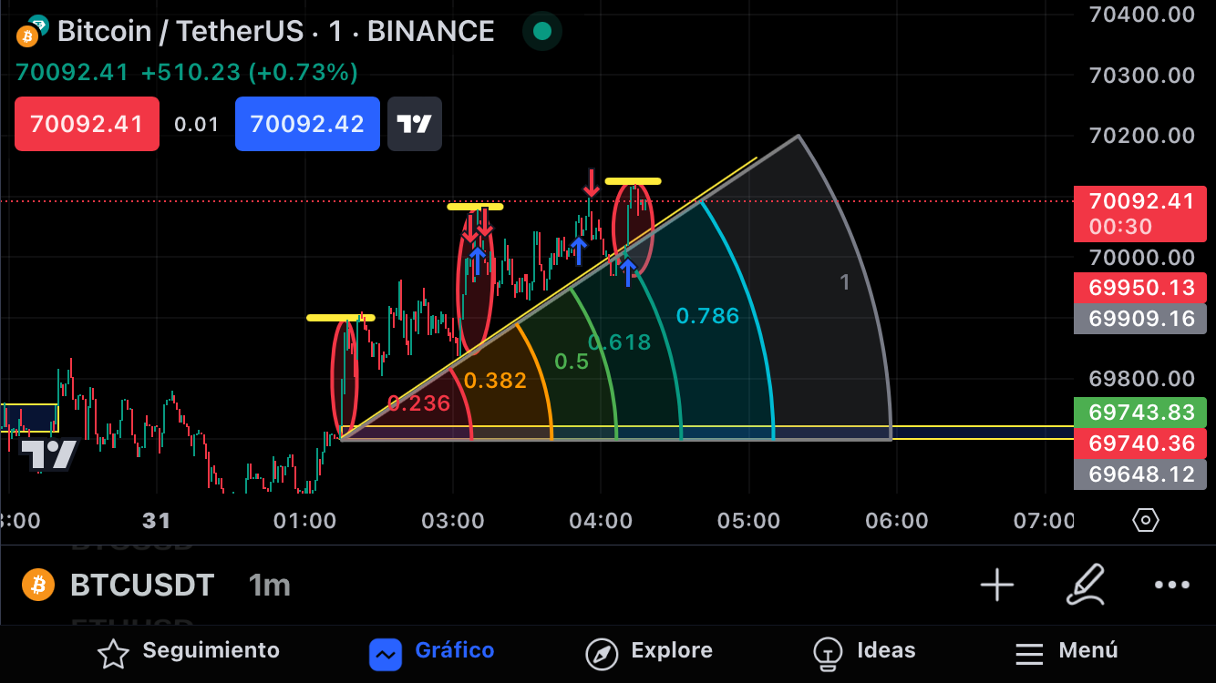Screen dimensions: 1216x683
Task: Click the red 69740.36 price label
Action: 1139,443
